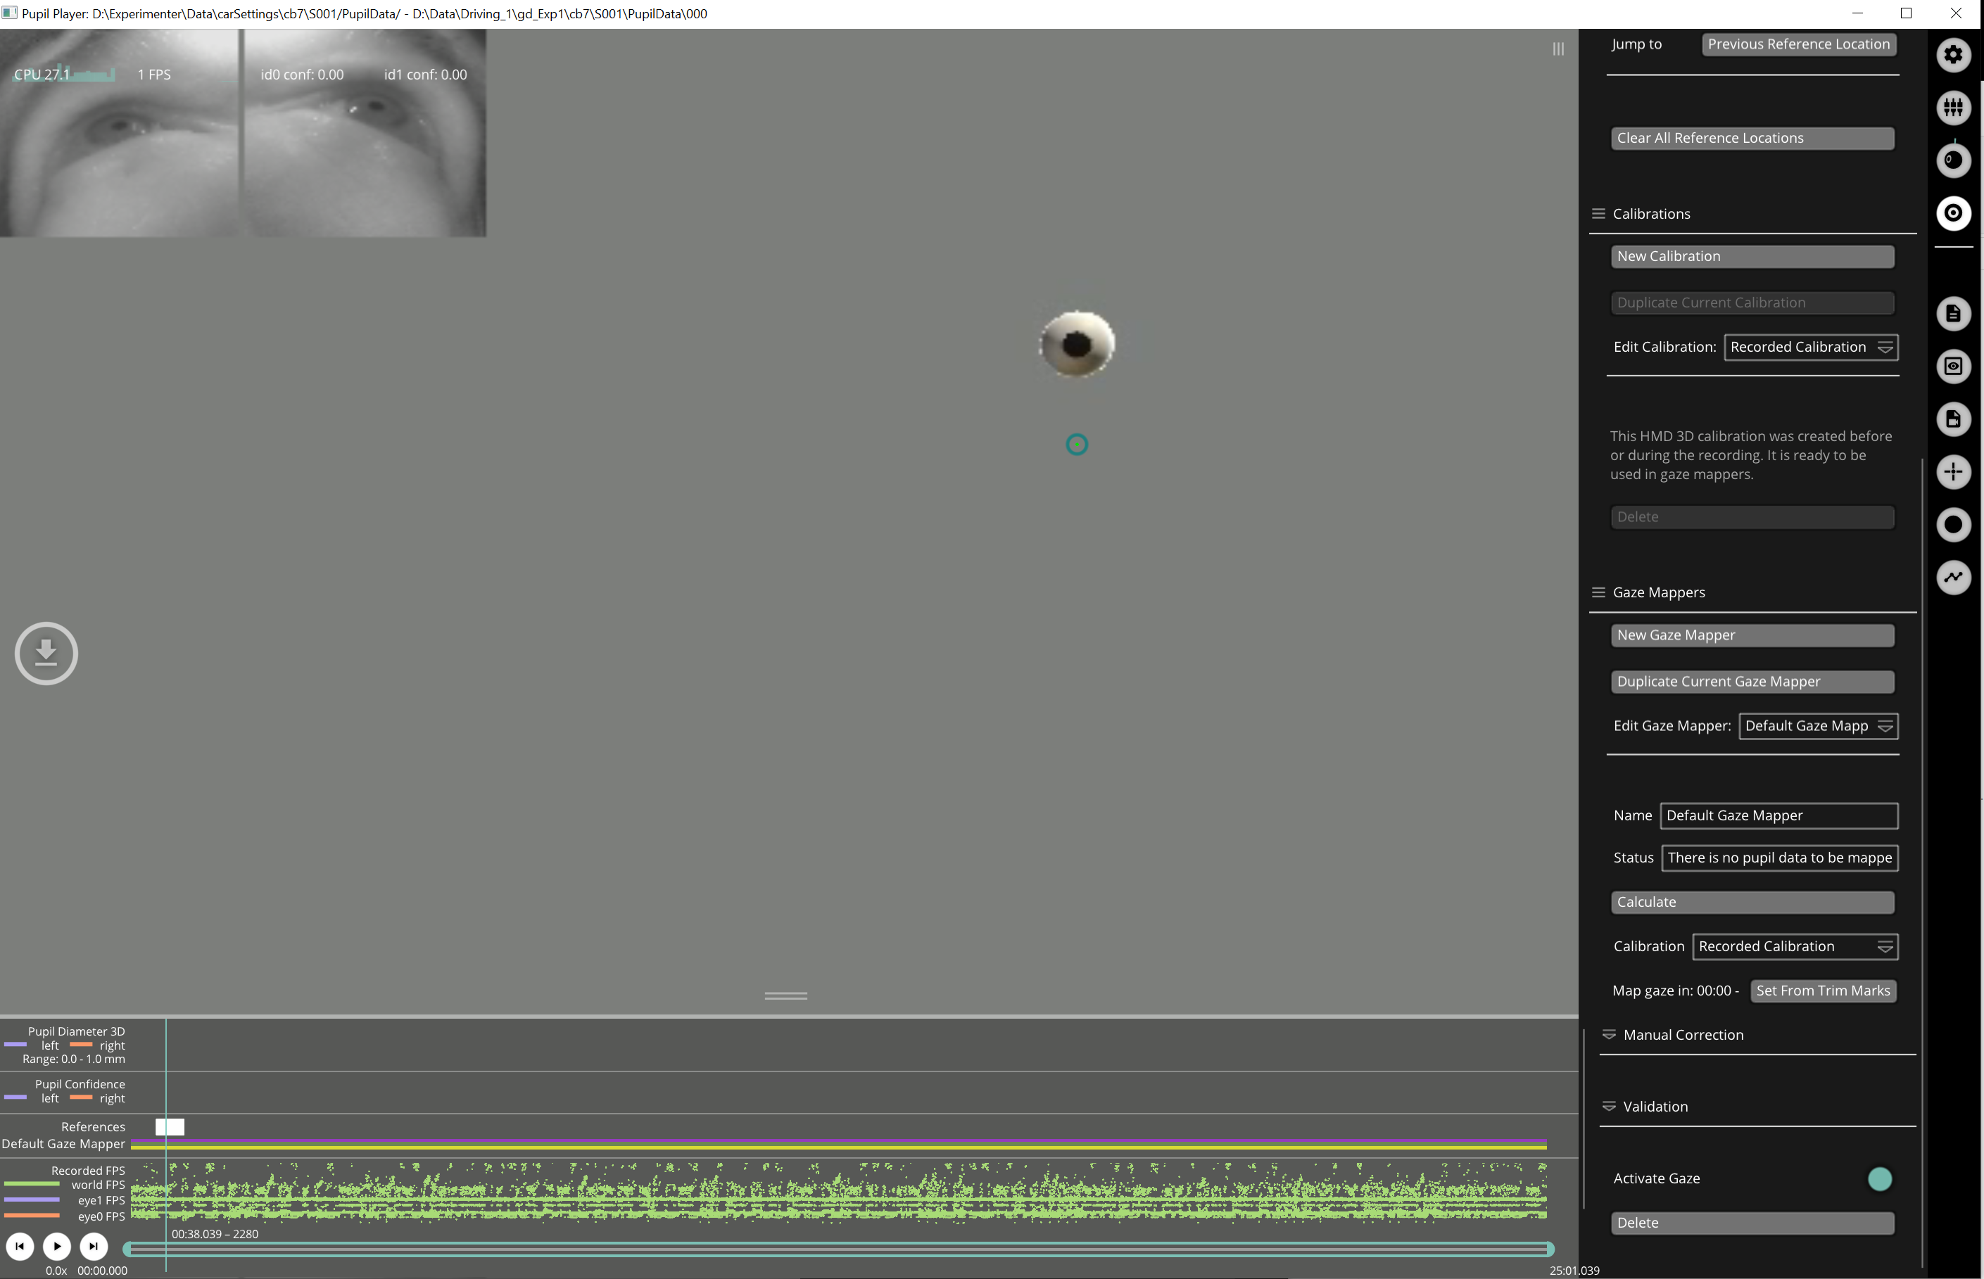Click the '25:01.039' end time label
The height and width of the screenshot is (1279, 1984).
(x=1574, y=1271)
